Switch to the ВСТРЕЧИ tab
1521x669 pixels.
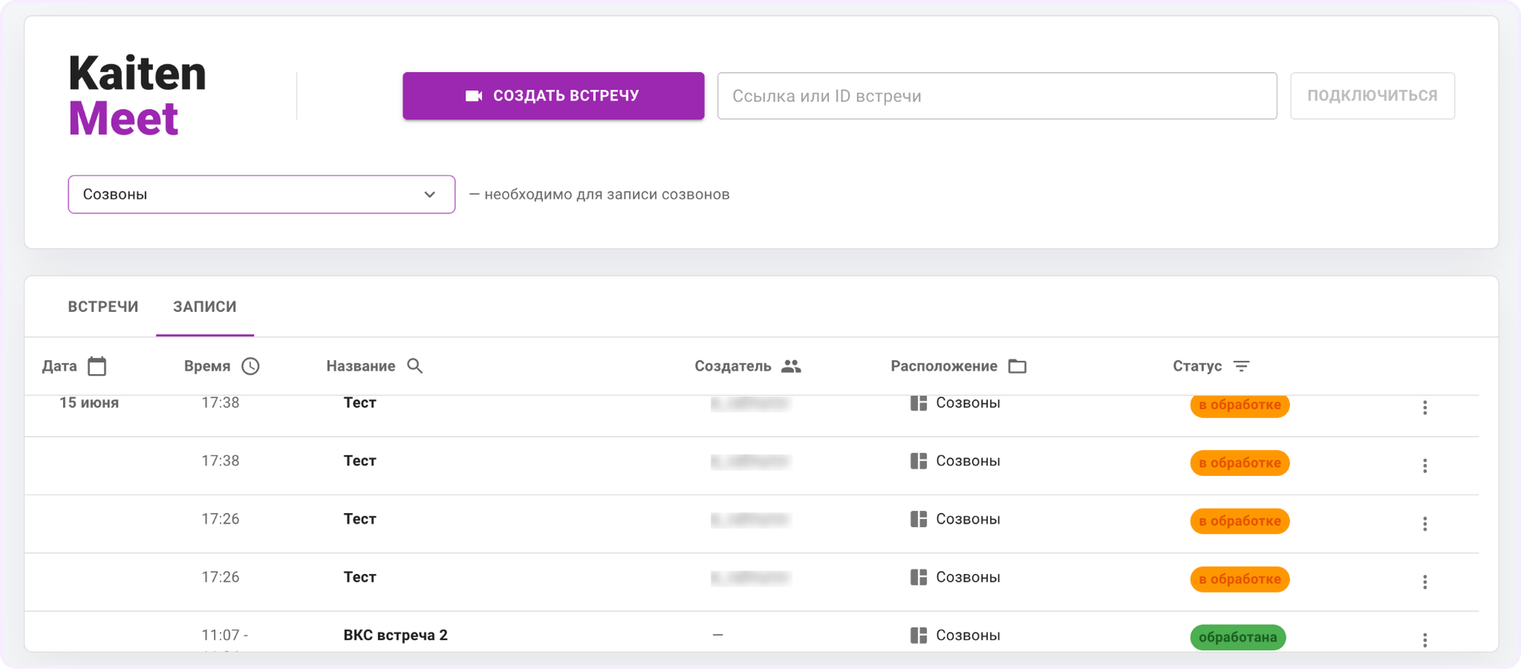click(103, 306)
